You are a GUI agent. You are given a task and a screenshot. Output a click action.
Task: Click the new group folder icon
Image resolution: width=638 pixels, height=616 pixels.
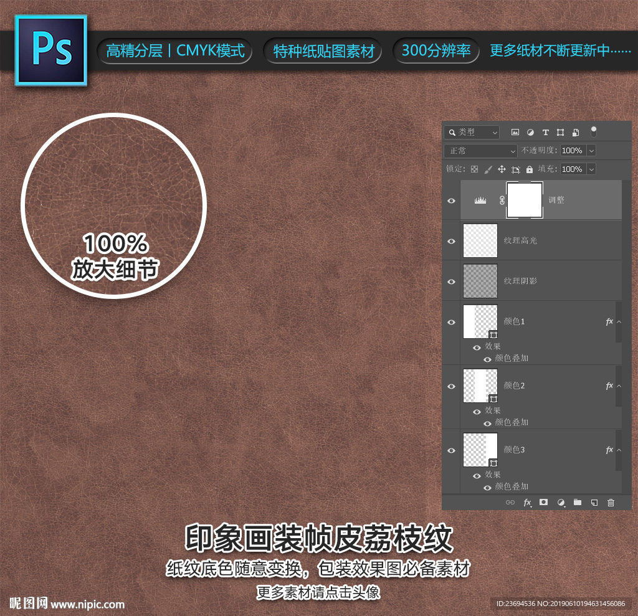pyautogui.click(x=578, y=502)
